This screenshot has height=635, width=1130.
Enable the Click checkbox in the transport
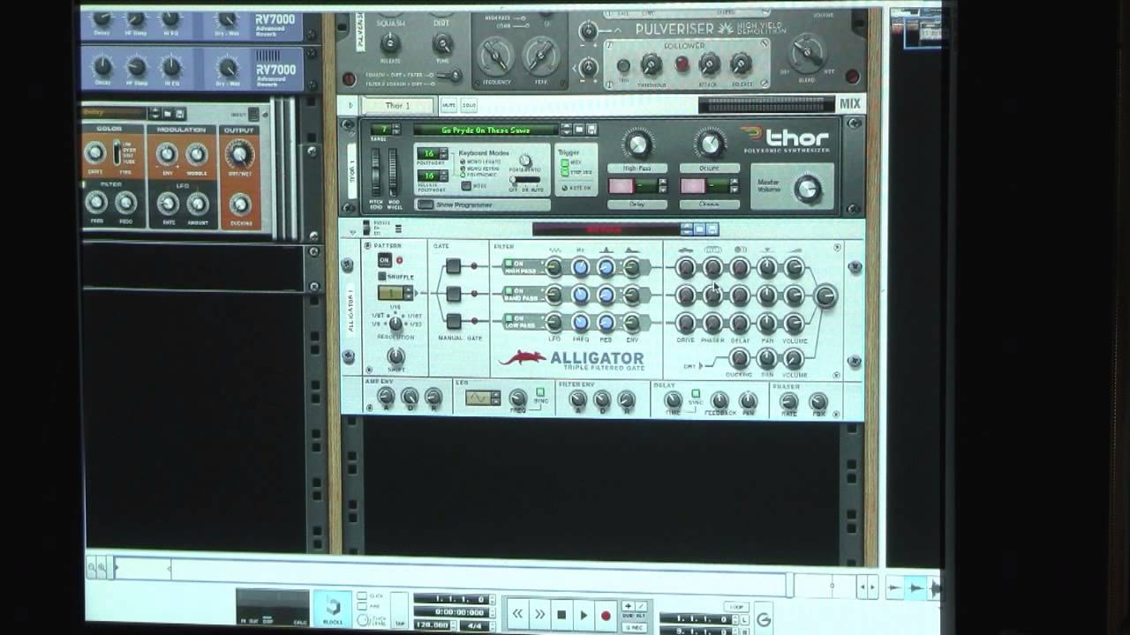pyautogui.click(x=362, y=596)
